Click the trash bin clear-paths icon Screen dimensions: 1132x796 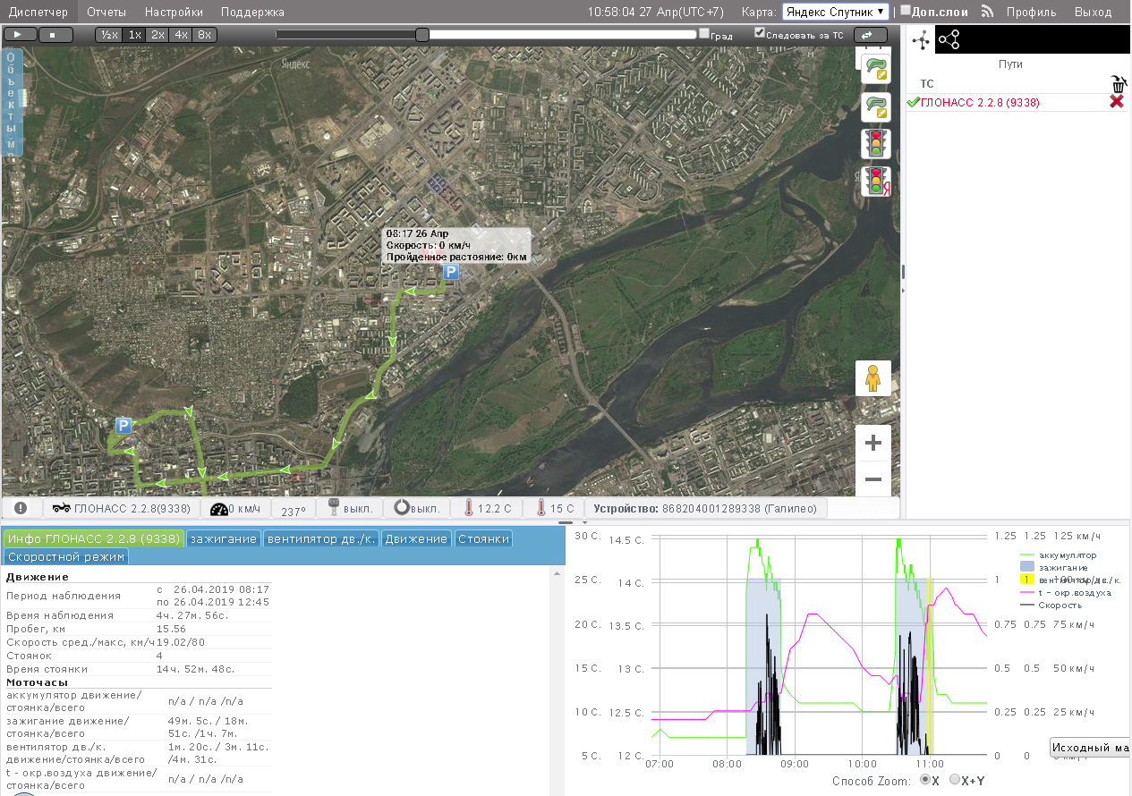pos(1117,84)
